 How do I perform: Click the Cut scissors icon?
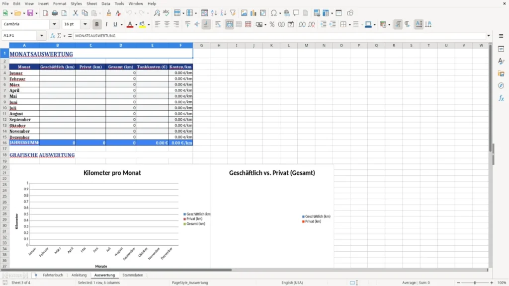coord(76,13)
